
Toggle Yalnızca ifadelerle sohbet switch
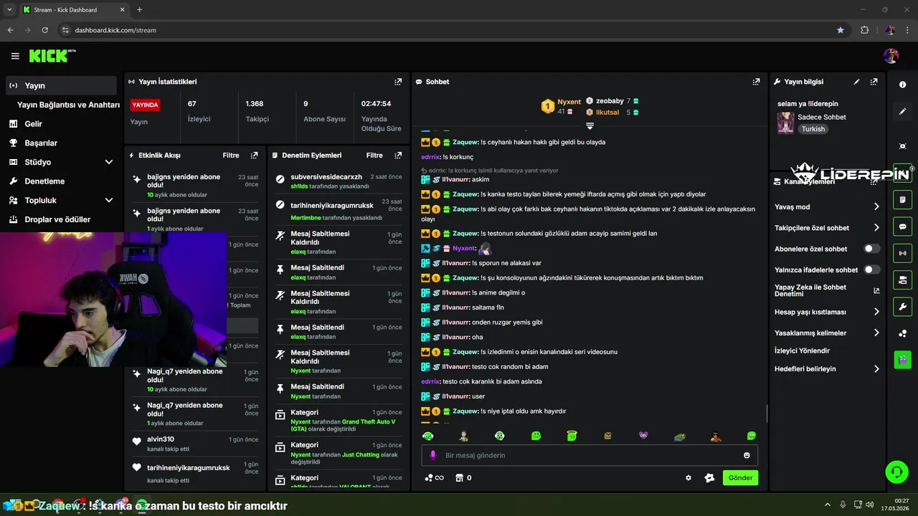(871, 269)
